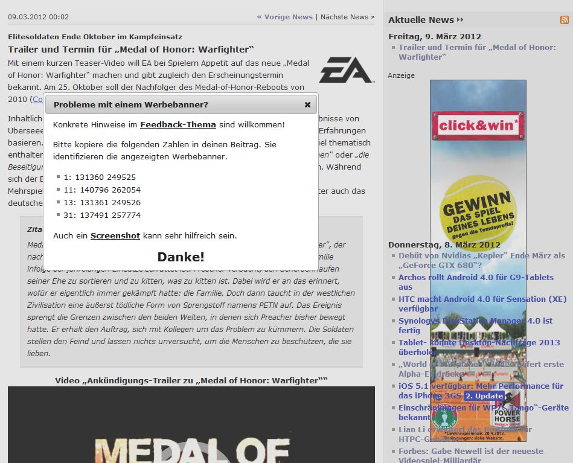Select banner ID line 13: 131361 249526

click(102, 202)
